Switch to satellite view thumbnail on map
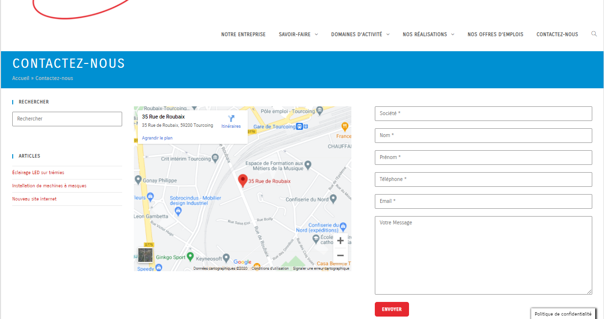 pyautogui.click(x=145, y=255)
